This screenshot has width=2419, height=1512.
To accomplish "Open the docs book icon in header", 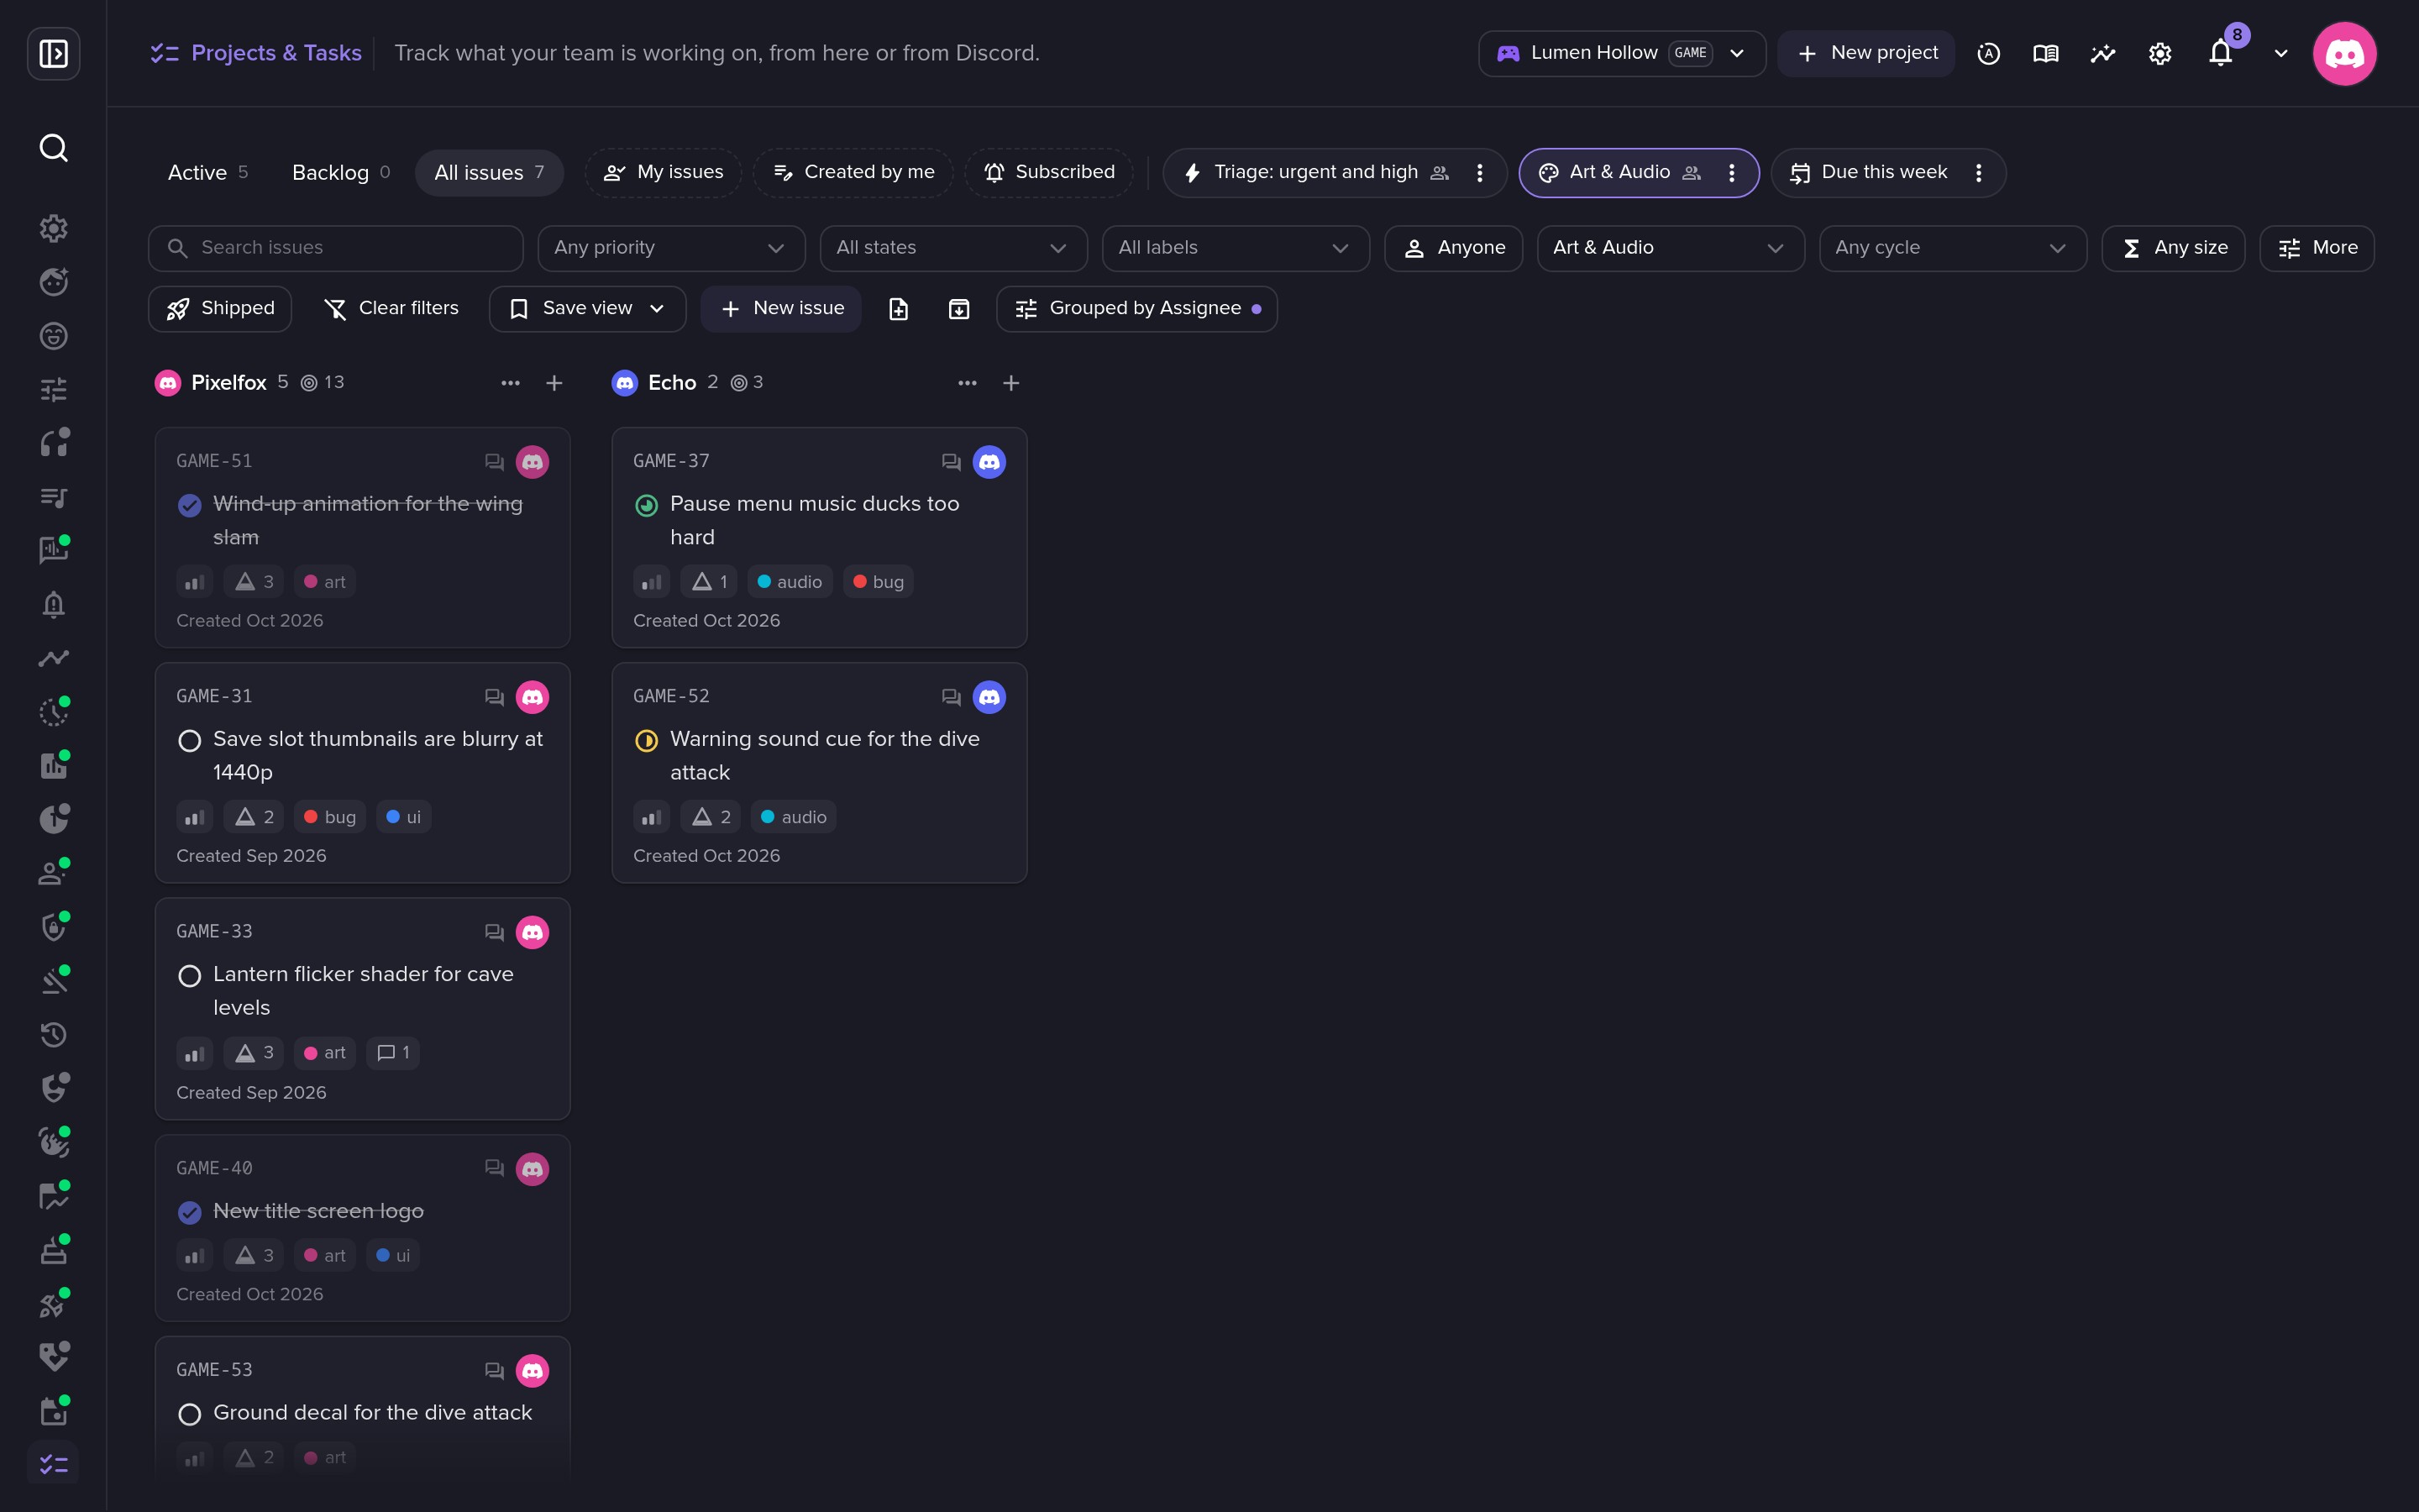I will click(x=2045, y=53).
